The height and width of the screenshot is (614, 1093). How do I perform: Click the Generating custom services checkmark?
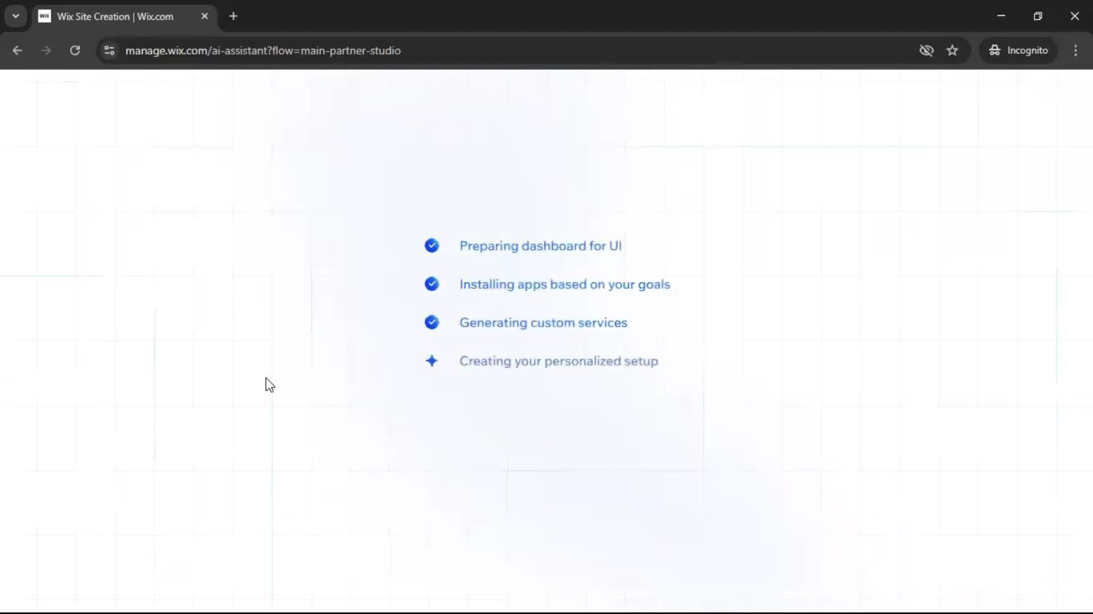point(432,322)
